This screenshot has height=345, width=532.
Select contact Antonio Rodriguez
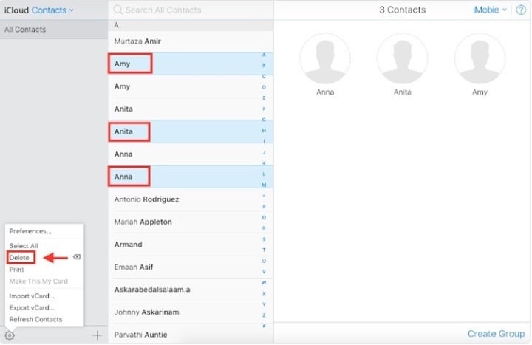coord(191,199)
